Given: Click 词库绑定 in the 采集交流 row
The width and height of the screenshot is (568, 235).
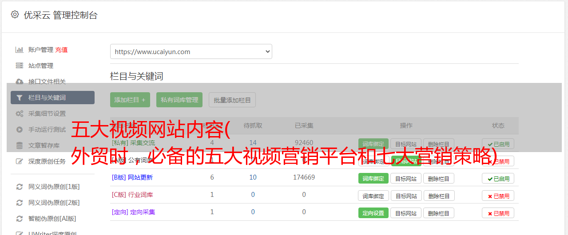Looking at the screenshot, I should pos(373,144).
